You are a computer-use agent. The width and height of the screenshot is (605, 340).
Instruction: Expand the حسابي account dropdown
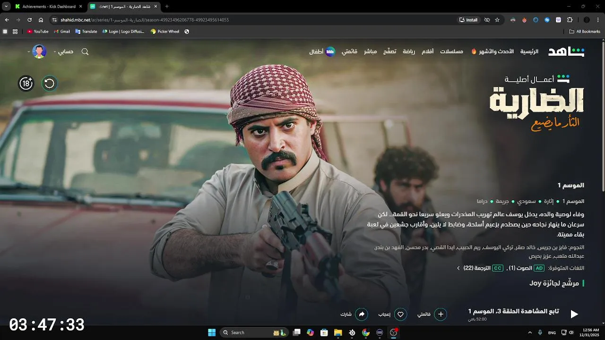[x=63, y=51]
